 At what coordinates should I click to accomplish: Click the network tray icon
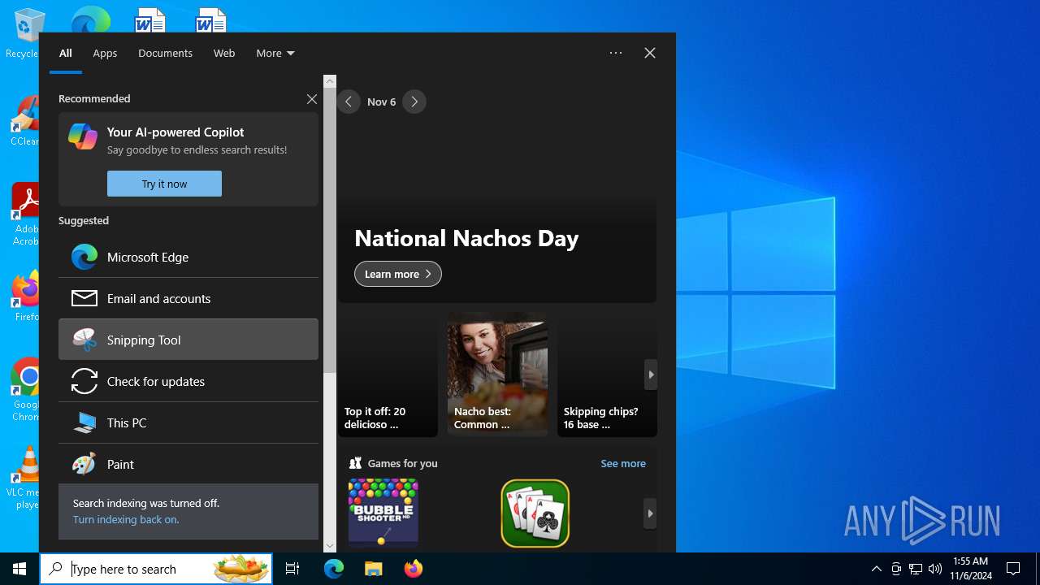[916, 569]
